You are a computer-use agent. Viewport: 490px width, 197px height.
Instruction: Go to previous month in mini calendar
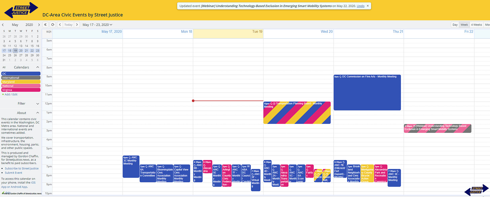(x=3, y=25)
